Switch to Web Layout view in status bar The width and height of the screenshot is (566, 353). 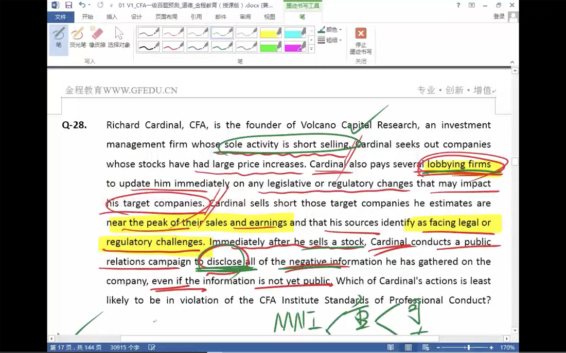point(426,347)
